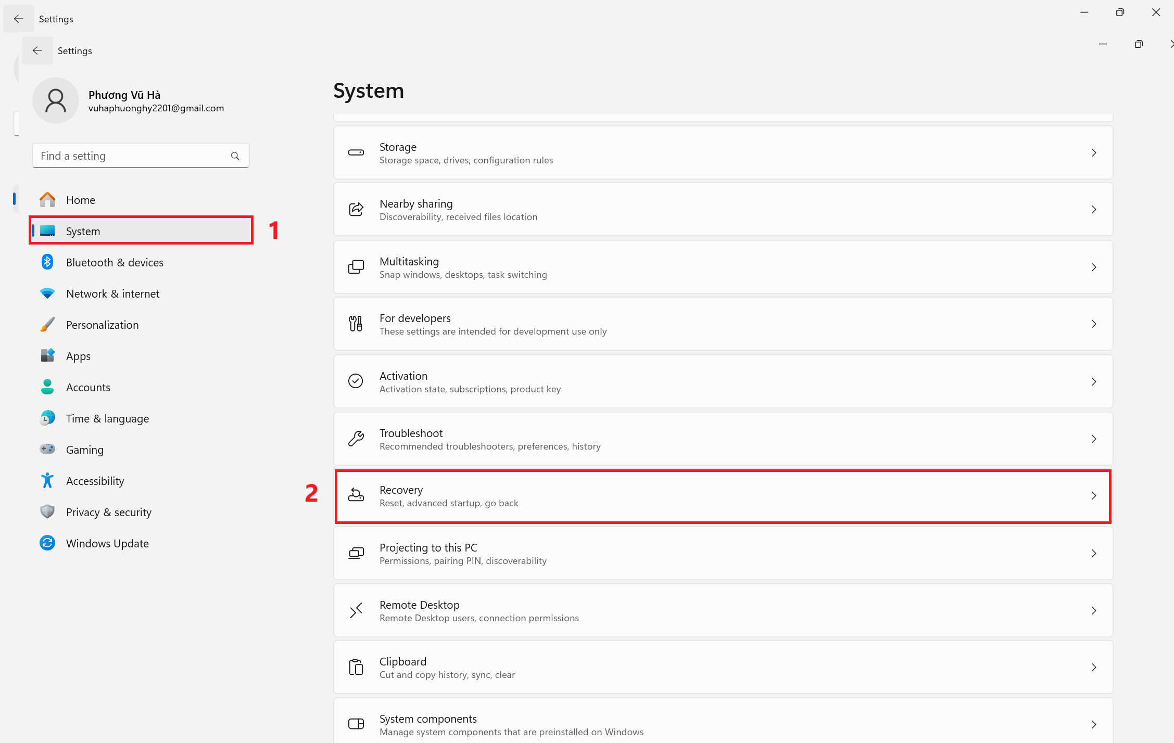The height and width of the screenshot is (743, 1174).
Task: Open Windows Update settings section
Action: point(106,543)
